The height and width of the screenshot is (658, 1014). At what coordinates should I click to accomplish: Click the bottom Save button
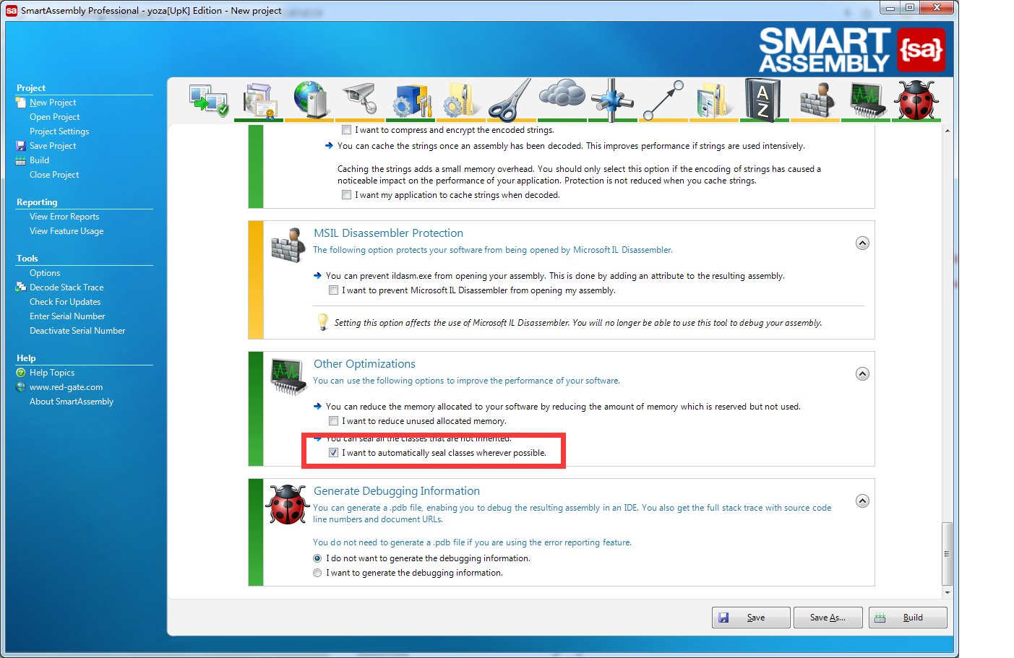click(751, 618)
